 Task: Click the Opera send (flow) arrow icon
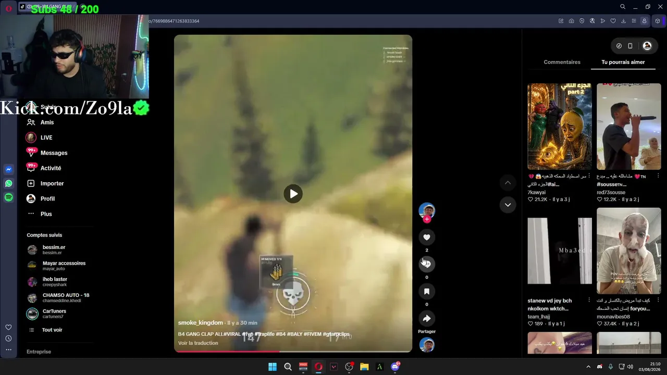tap(603, 21)
